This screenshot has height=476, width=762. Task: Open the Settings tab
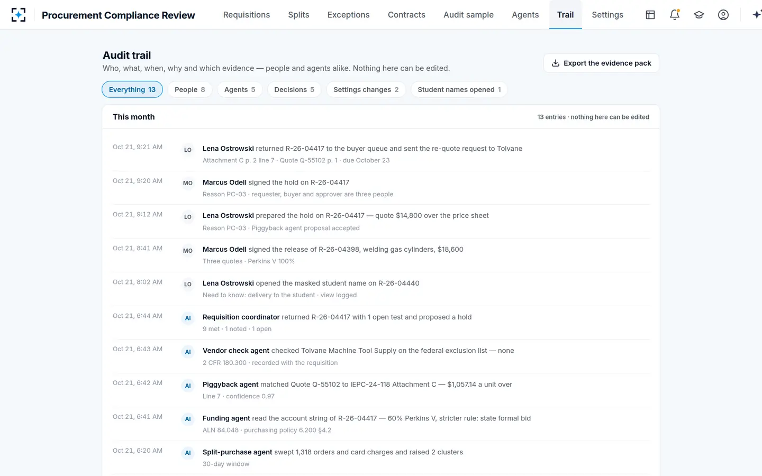(x=607, y=15)
